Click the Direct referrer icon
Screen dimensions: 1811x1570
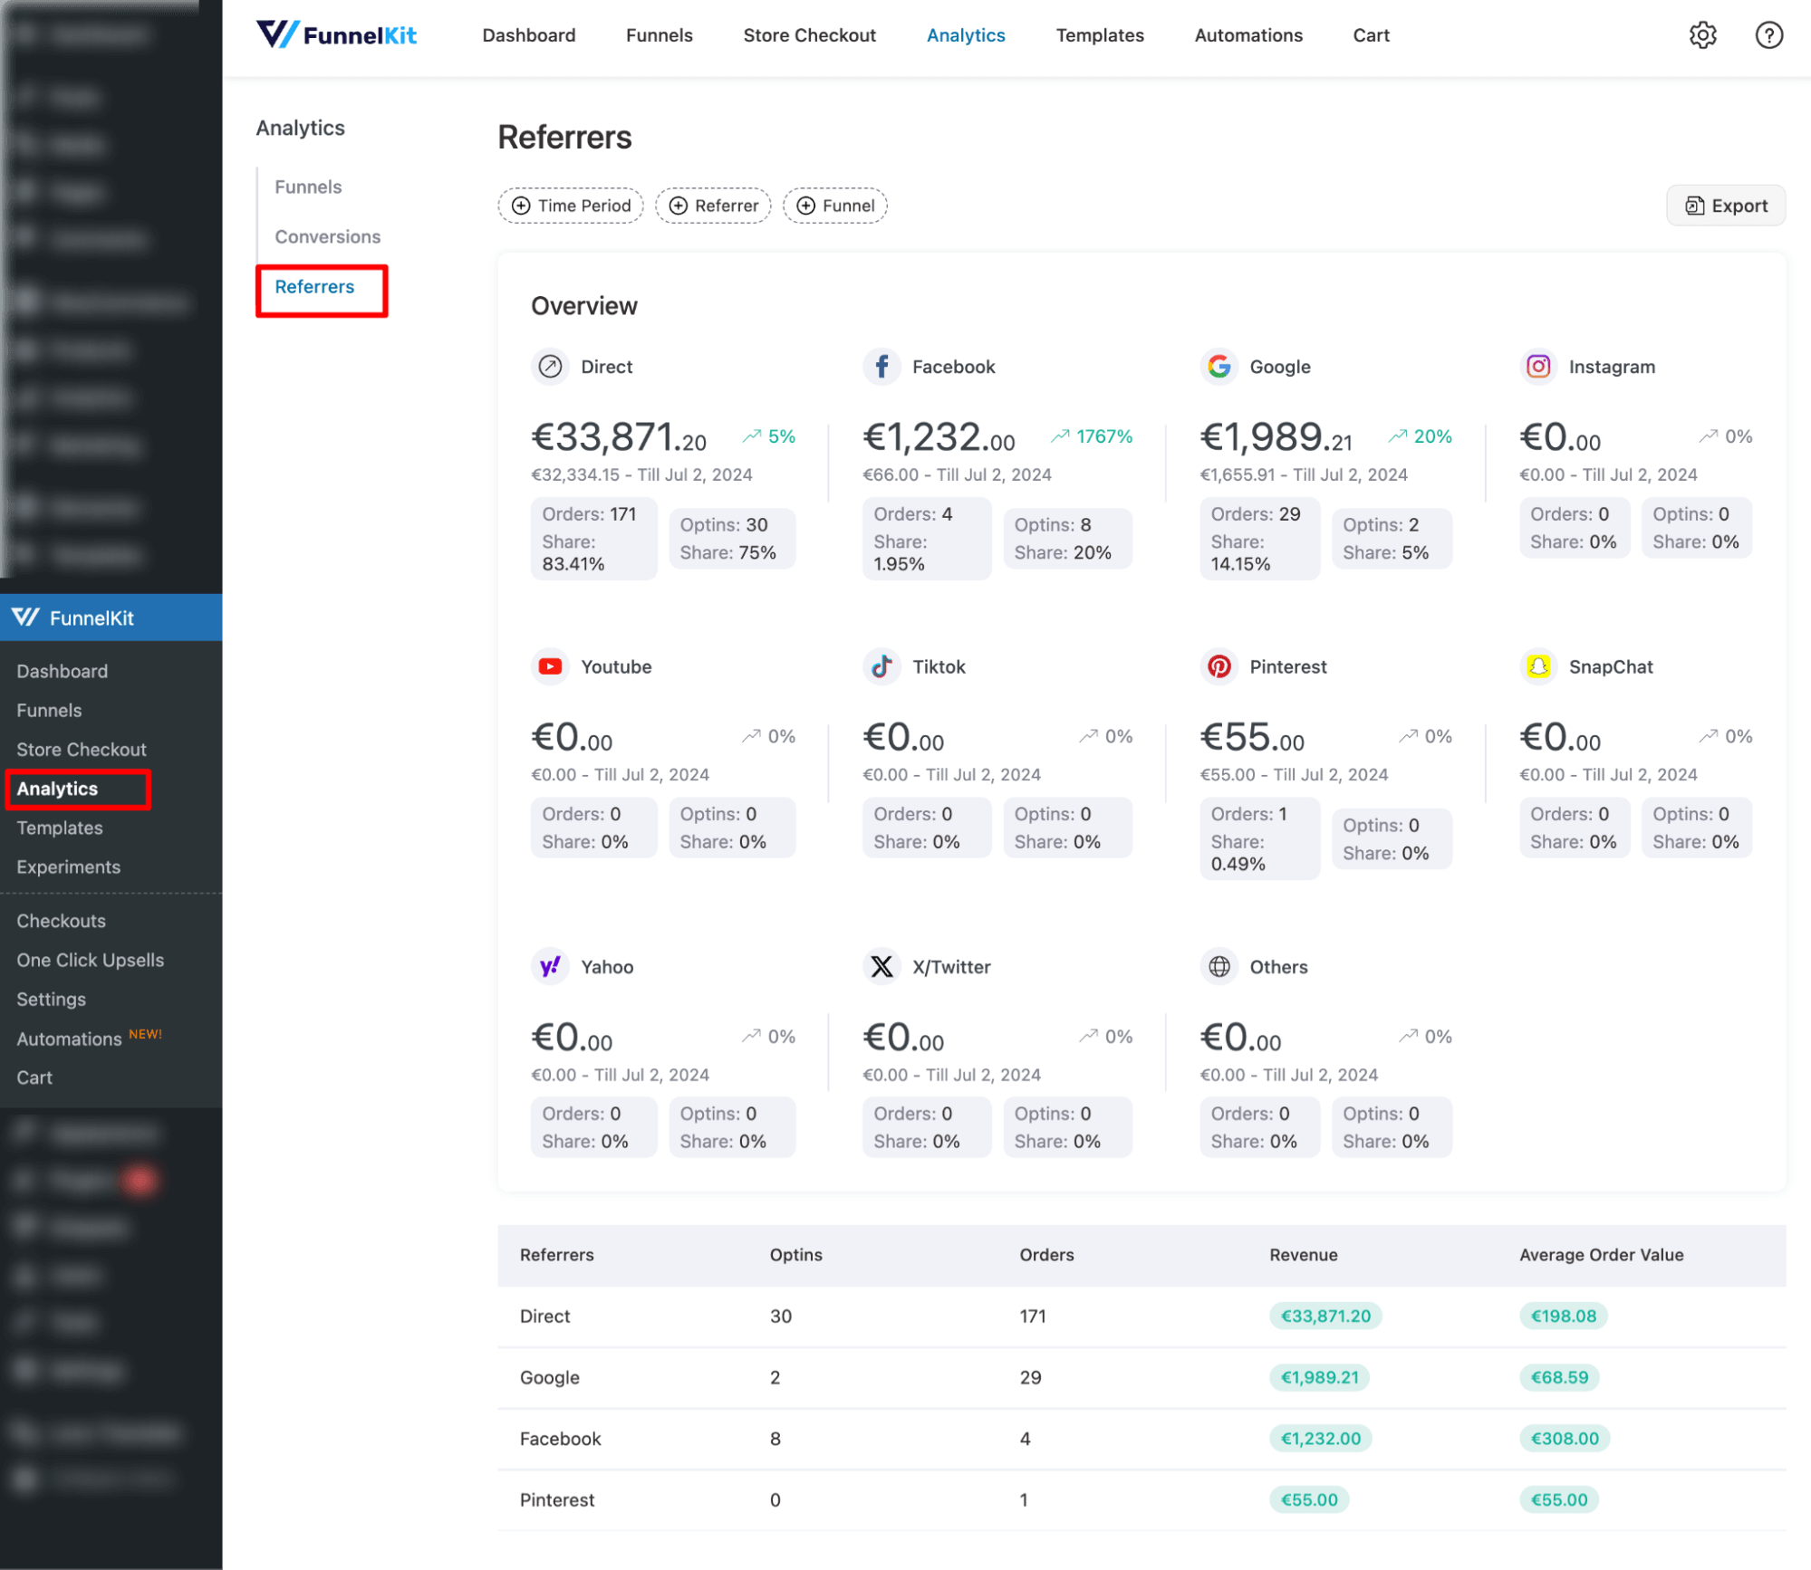pyautogui.click(x=550, y=367)
